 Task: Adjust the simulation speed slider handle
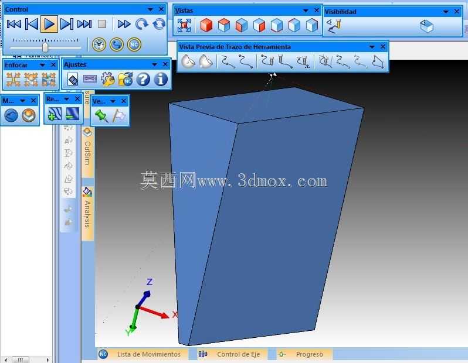coord(45,47)
